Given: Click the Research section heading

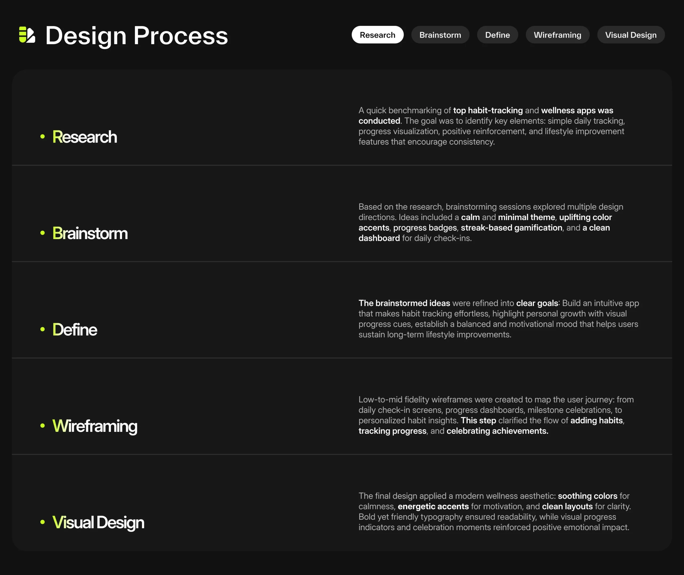Looking at the screenshot, I should pyautogui.click(x=85, y=137).
